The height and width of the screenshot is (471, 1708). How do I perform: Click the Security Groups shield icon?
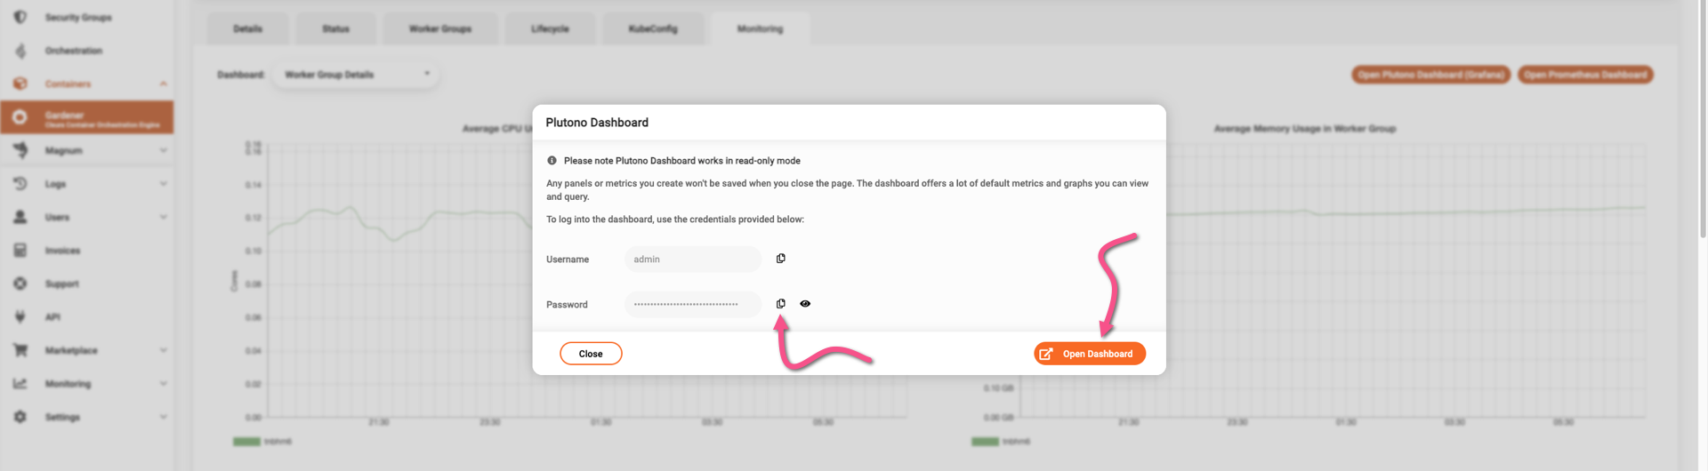tap(20, 17)
